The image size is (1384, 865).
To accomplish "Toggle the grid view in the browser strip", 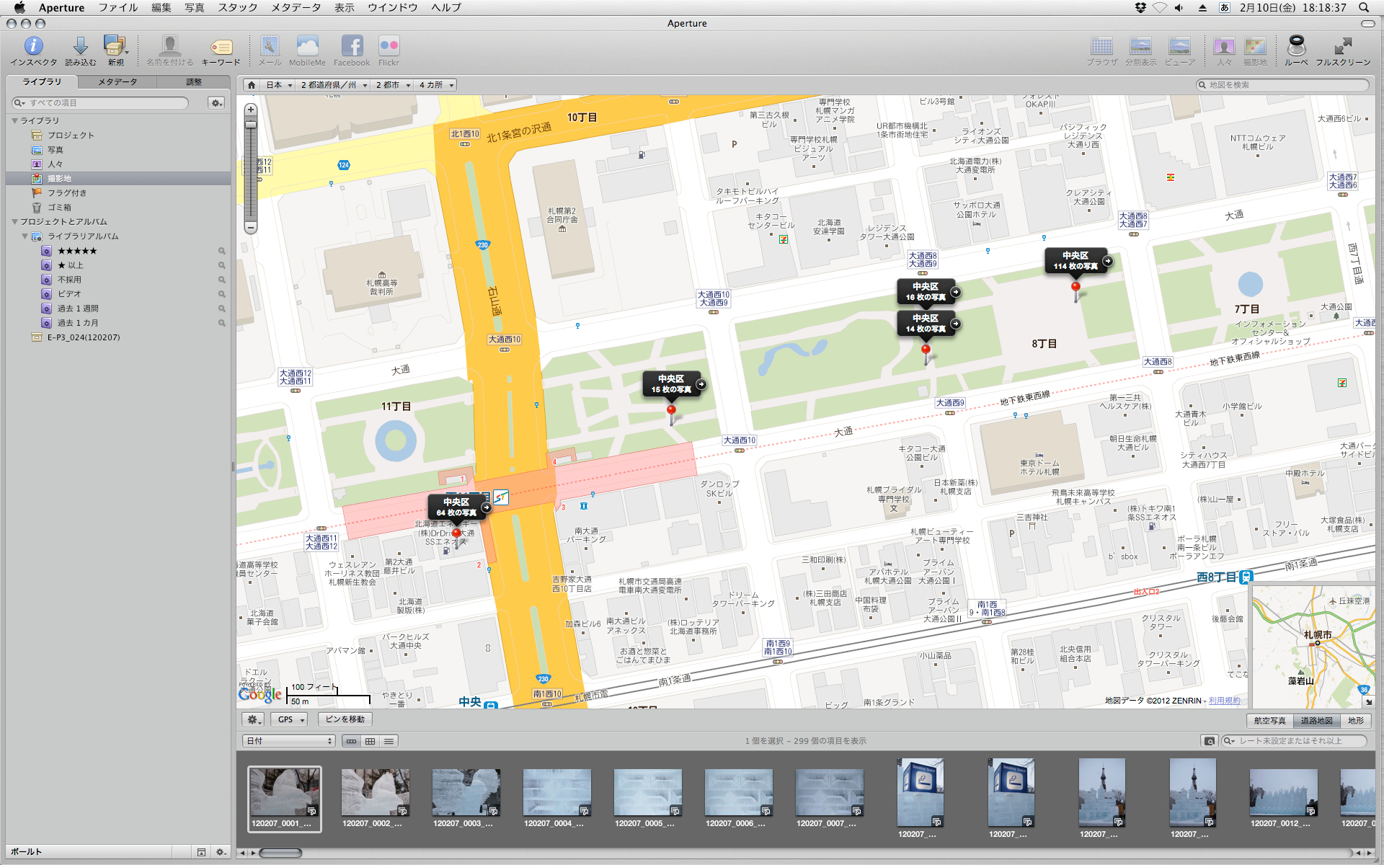I will [370, 741].
